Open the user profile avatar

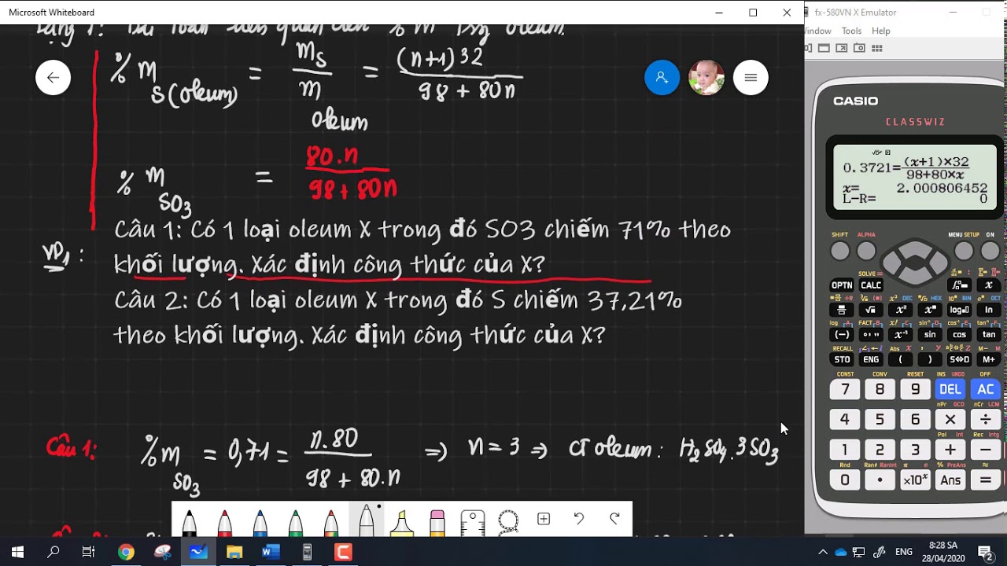[x=706, y=77]
